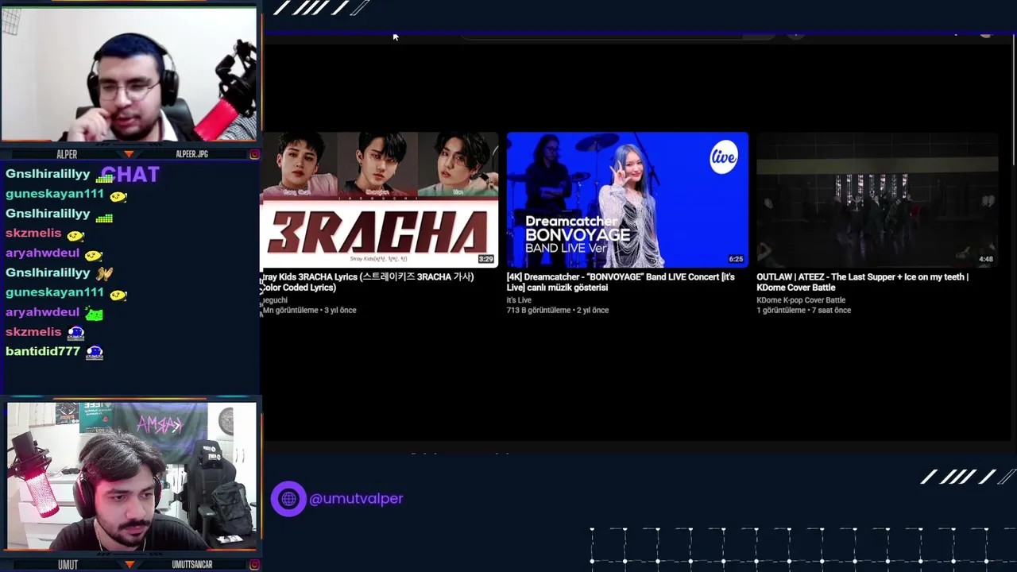
Task: Click the Instagram icon beside ALPEER.JPG
Action: point(254,154)
